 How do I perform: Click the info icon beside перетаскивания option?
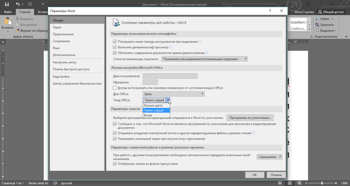(x=206, y=53)
